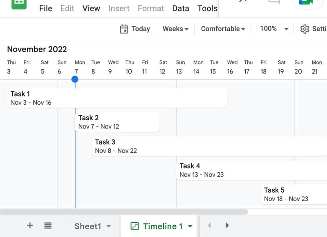
Task: Open the View menu
Action: pyautogui.click(x=91, y=9)
